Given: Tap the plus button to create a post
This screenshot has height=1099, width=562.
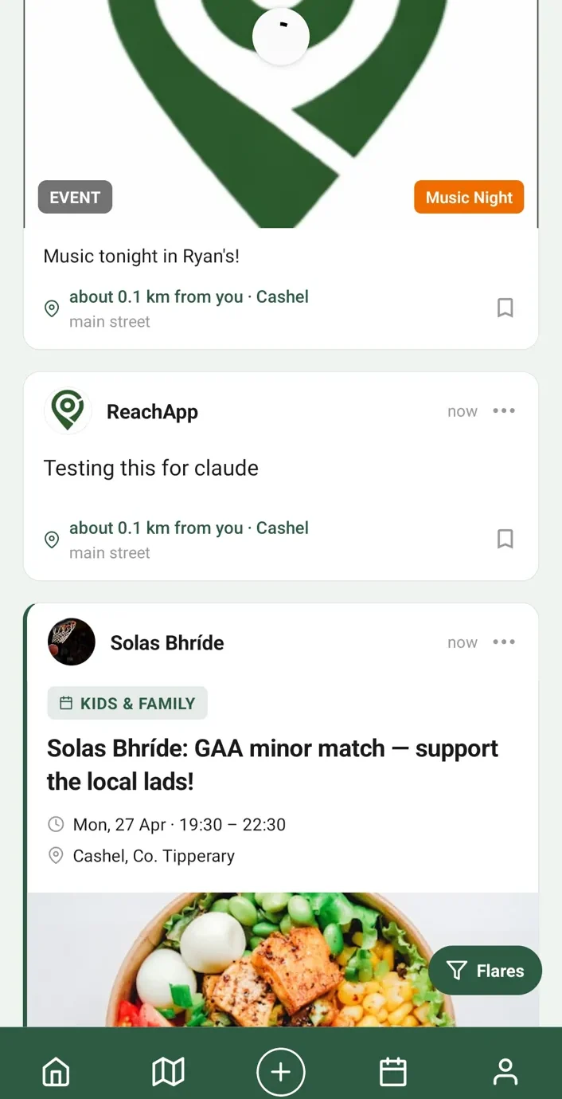Looking at the screenshot, I should click(280, 1071).
